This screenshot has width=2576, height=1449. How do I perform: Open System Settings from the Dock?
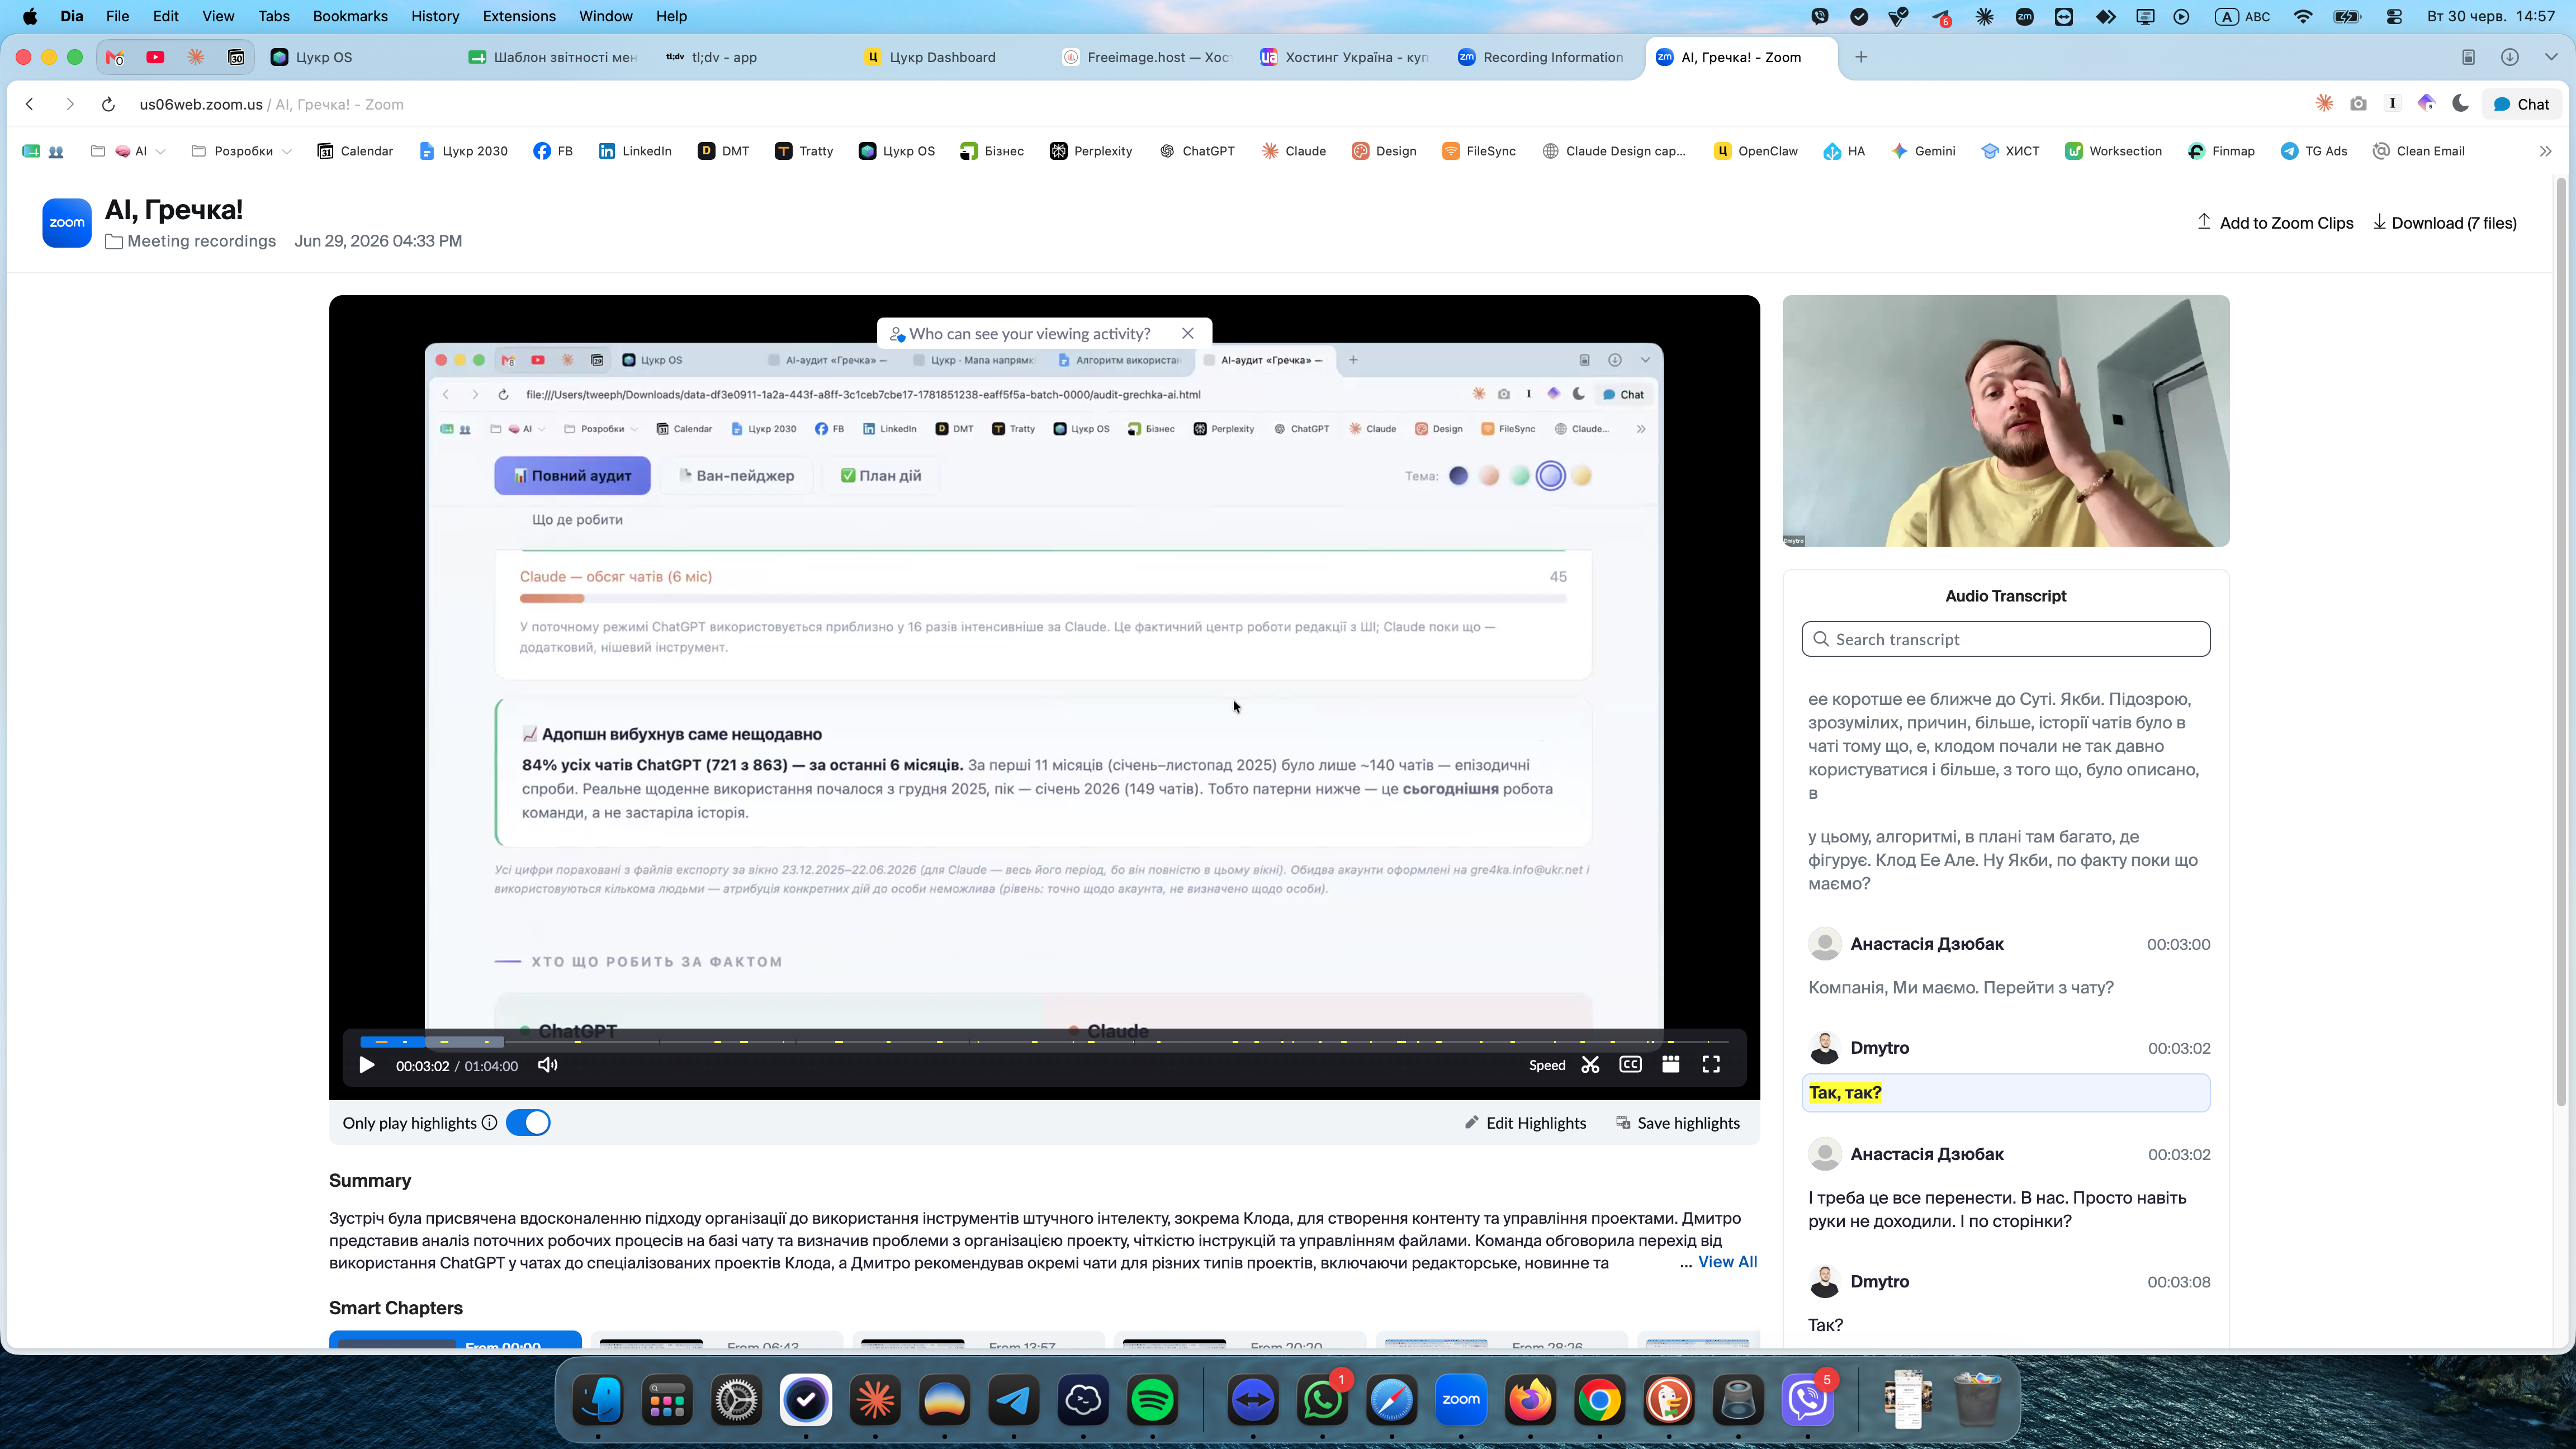(x=736, y=1400)
